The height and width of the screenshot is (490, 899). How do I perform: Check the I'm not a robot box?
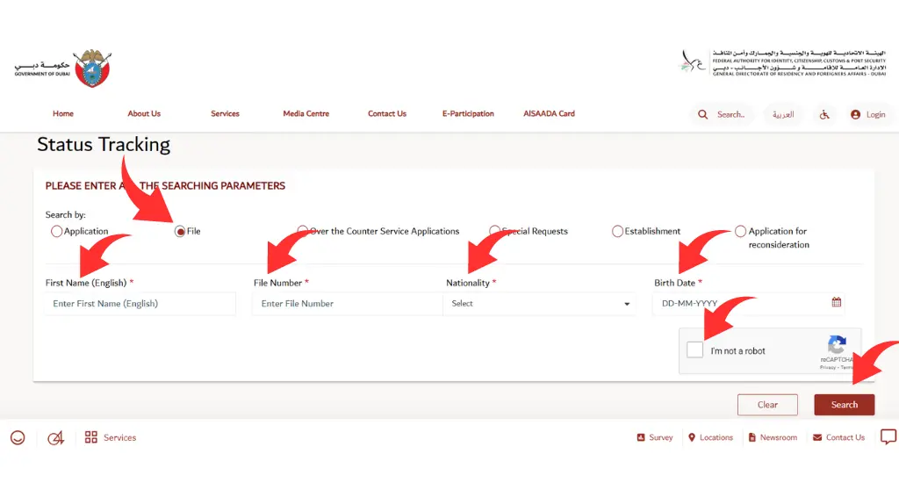694,349
